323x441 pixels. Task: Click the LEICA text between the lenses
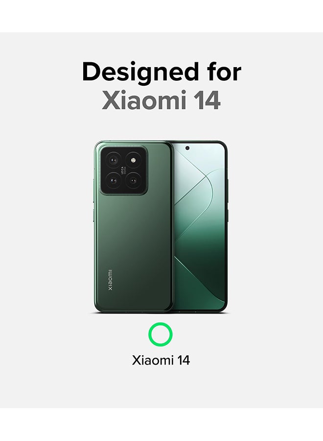click(x=123, y=170)
